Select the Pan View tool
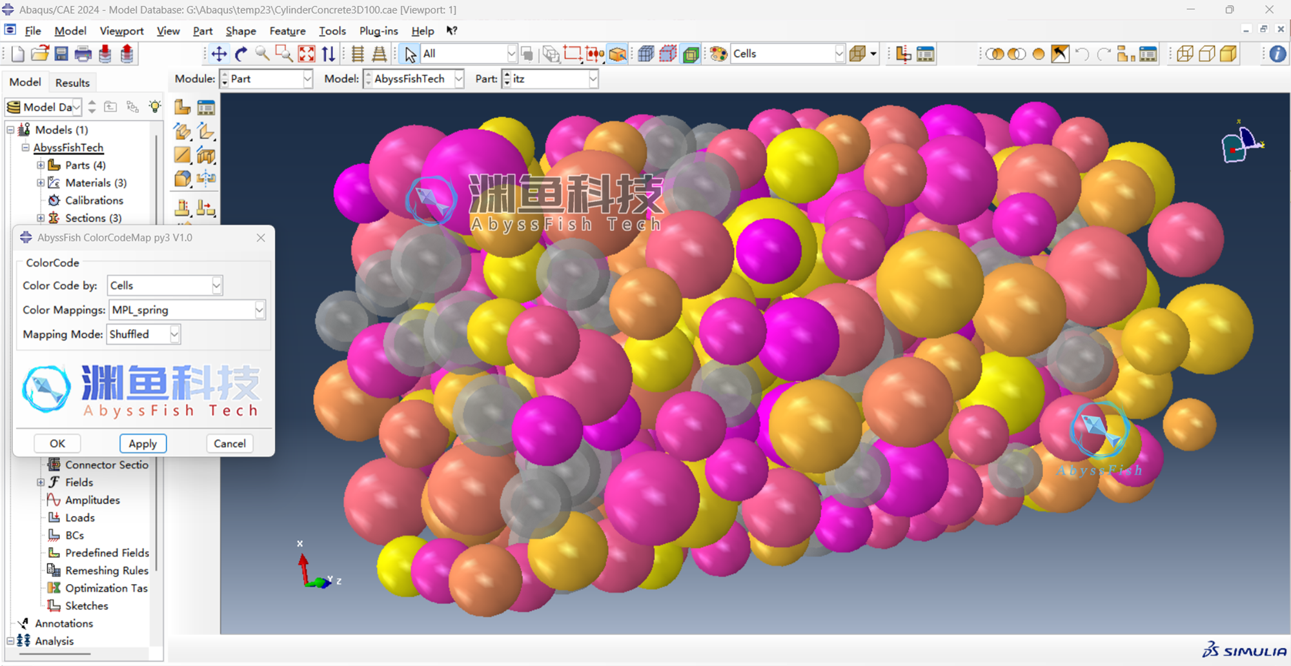The image size is (1291, 666). [x=219, y=54]
